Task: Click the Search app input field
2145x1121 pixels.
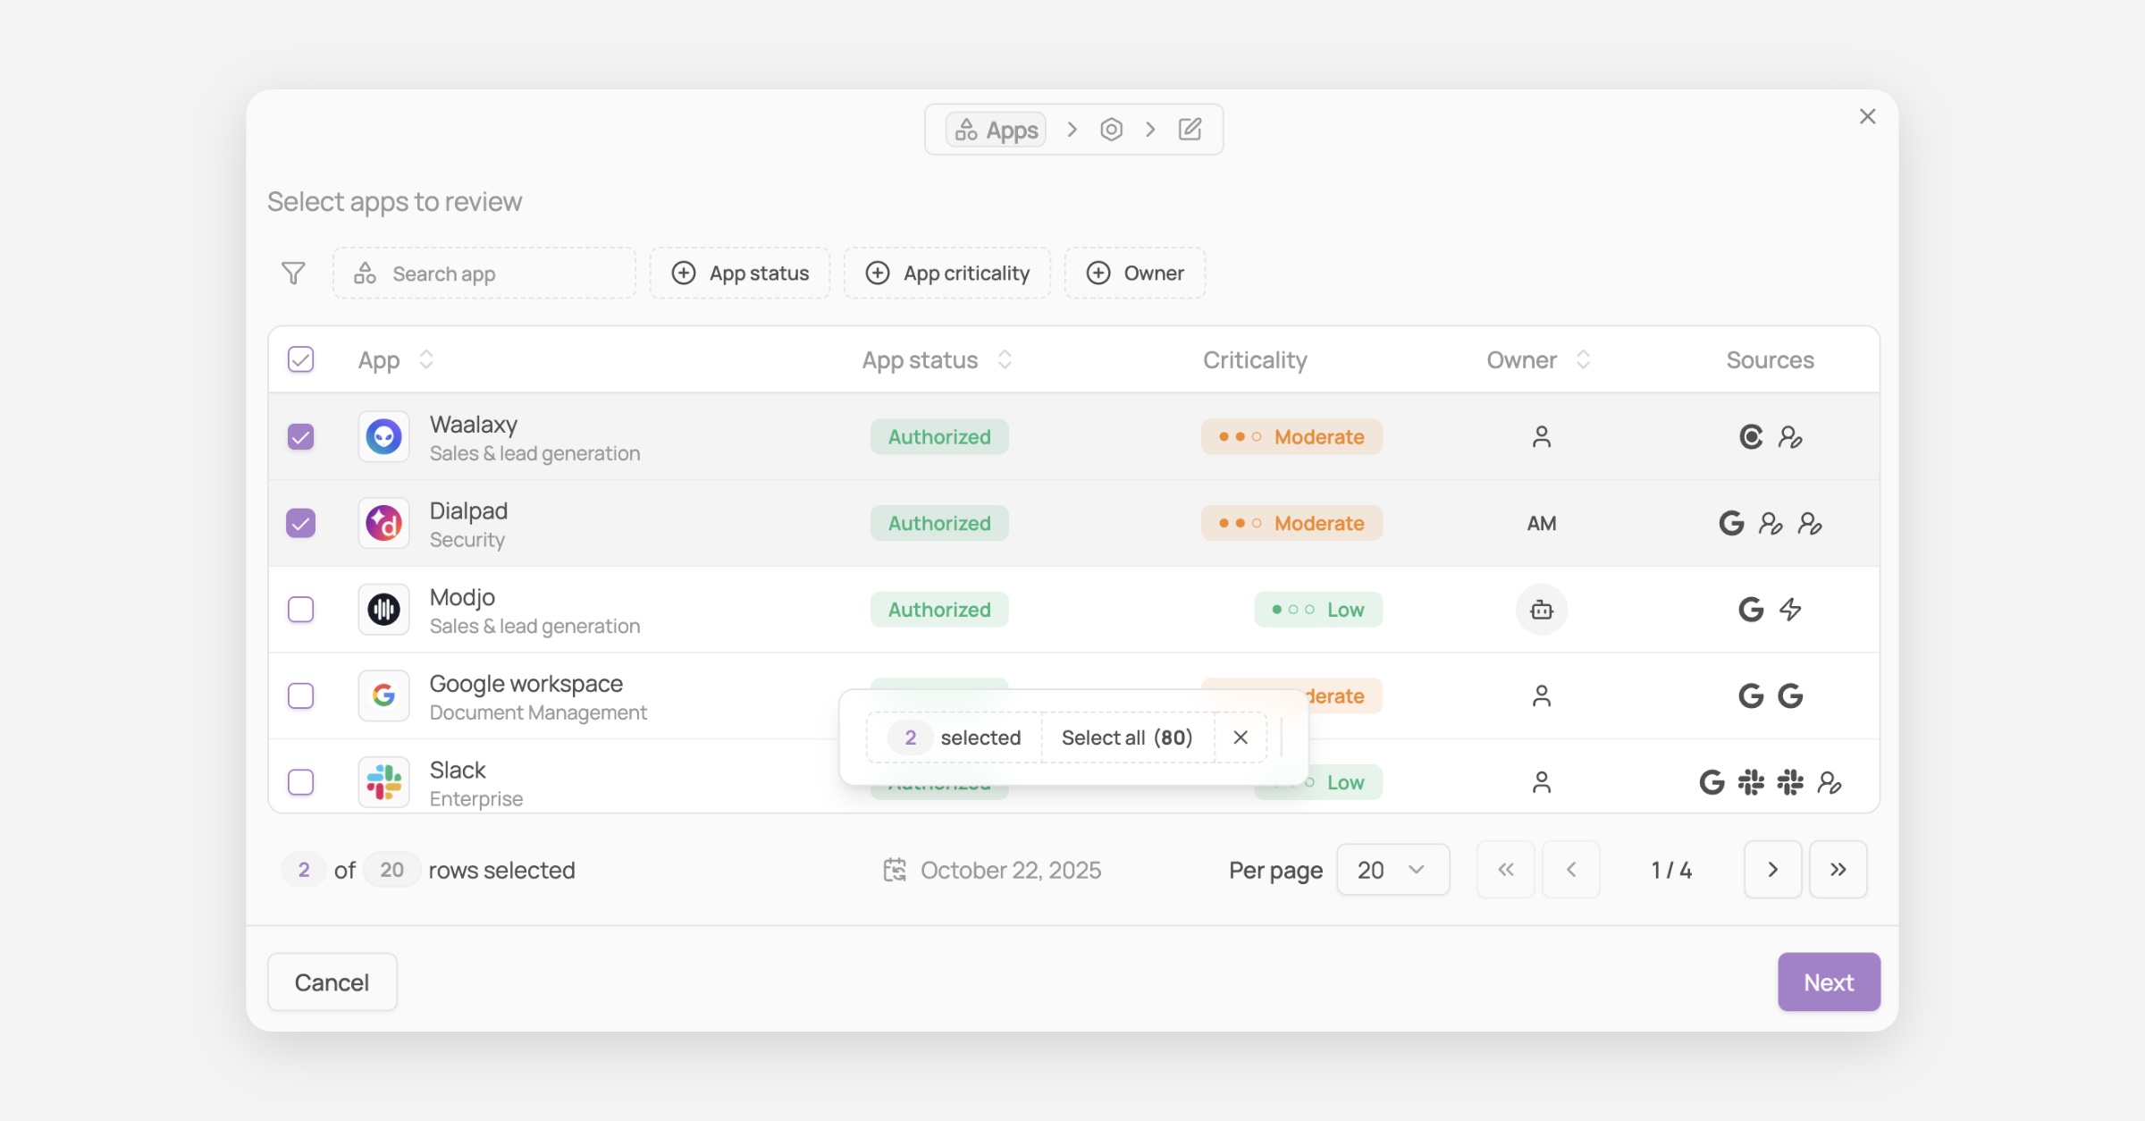Action: pos(484,274)
